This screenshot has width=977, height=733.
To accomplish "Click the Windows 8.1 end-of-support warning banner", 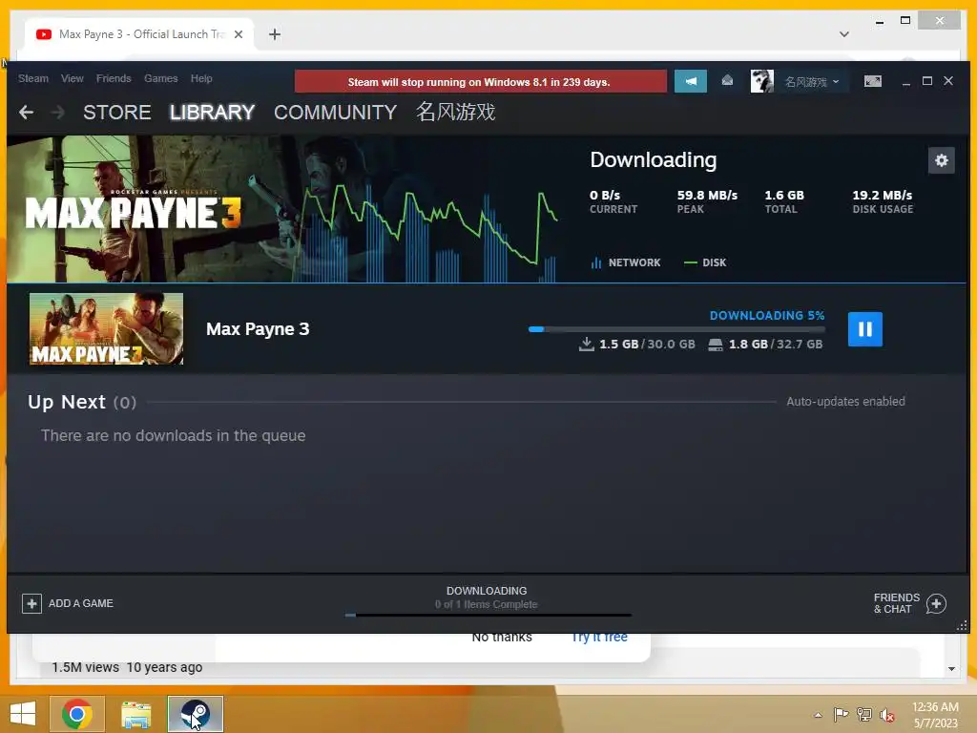I will pos(481,82).
